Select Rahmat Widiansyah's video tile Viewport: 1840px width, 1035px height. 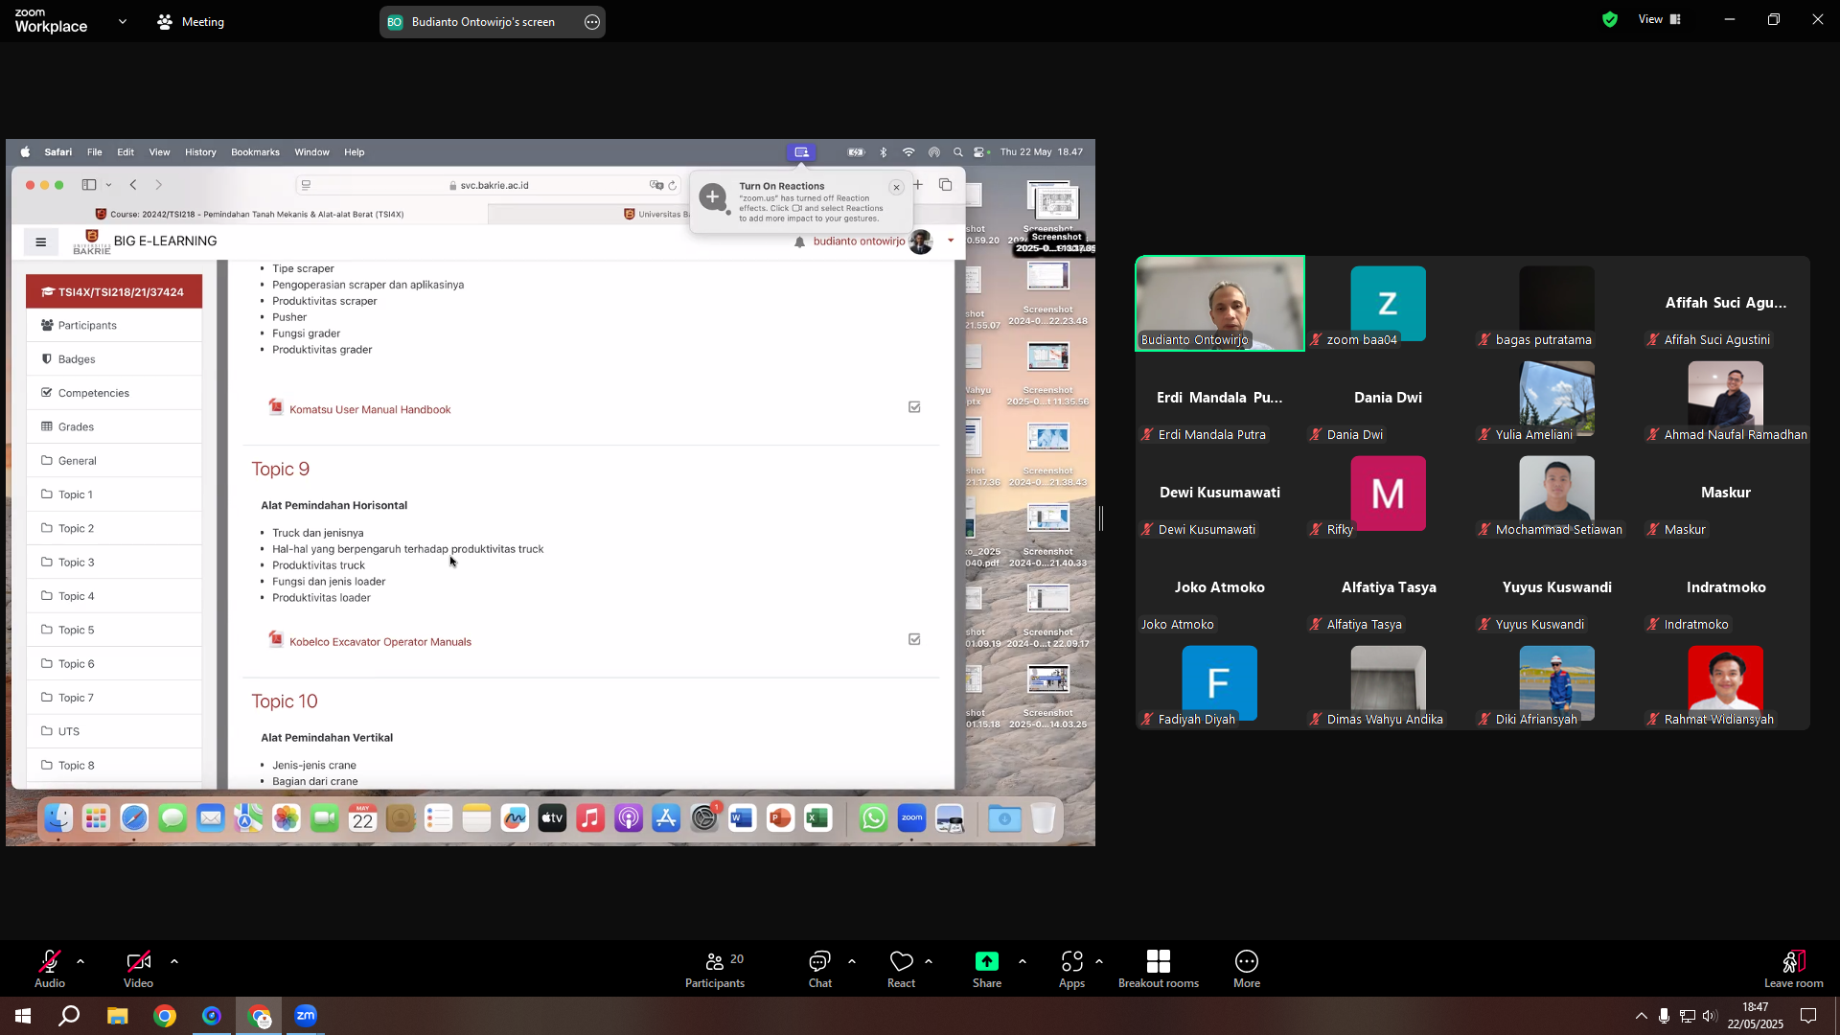coord(1726,682)
